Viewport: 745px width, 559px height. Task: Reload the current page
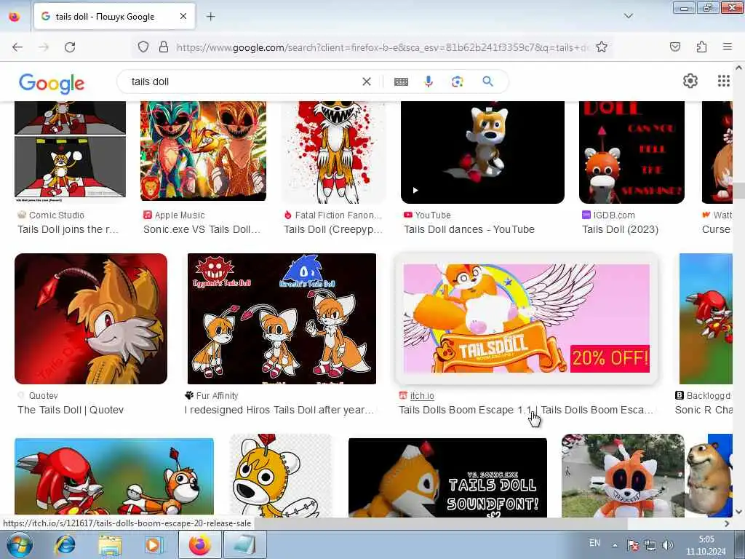coord(70,47)
